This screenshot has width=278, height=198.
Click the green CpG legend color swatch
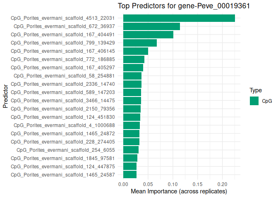254,101
